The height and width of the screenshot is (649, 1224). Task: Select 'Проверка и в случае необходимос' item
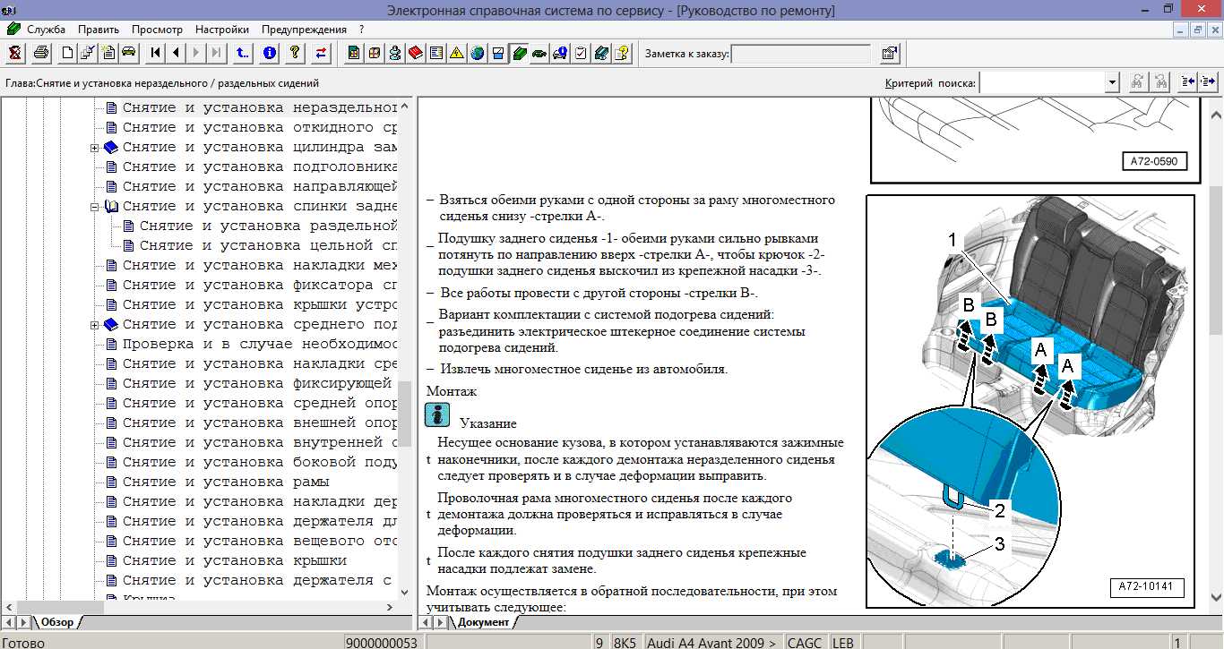tap(259, 345)
